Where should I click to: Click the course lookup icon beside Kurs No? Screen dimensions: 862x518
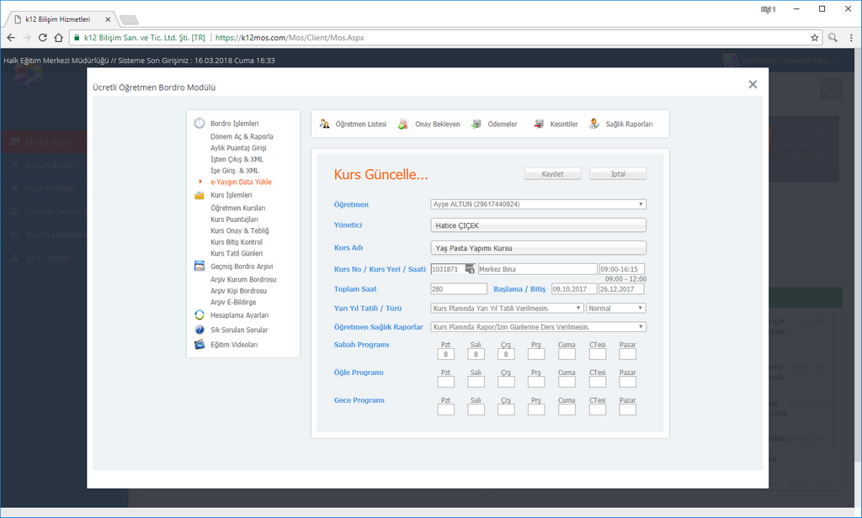click(x=470, y=268)
